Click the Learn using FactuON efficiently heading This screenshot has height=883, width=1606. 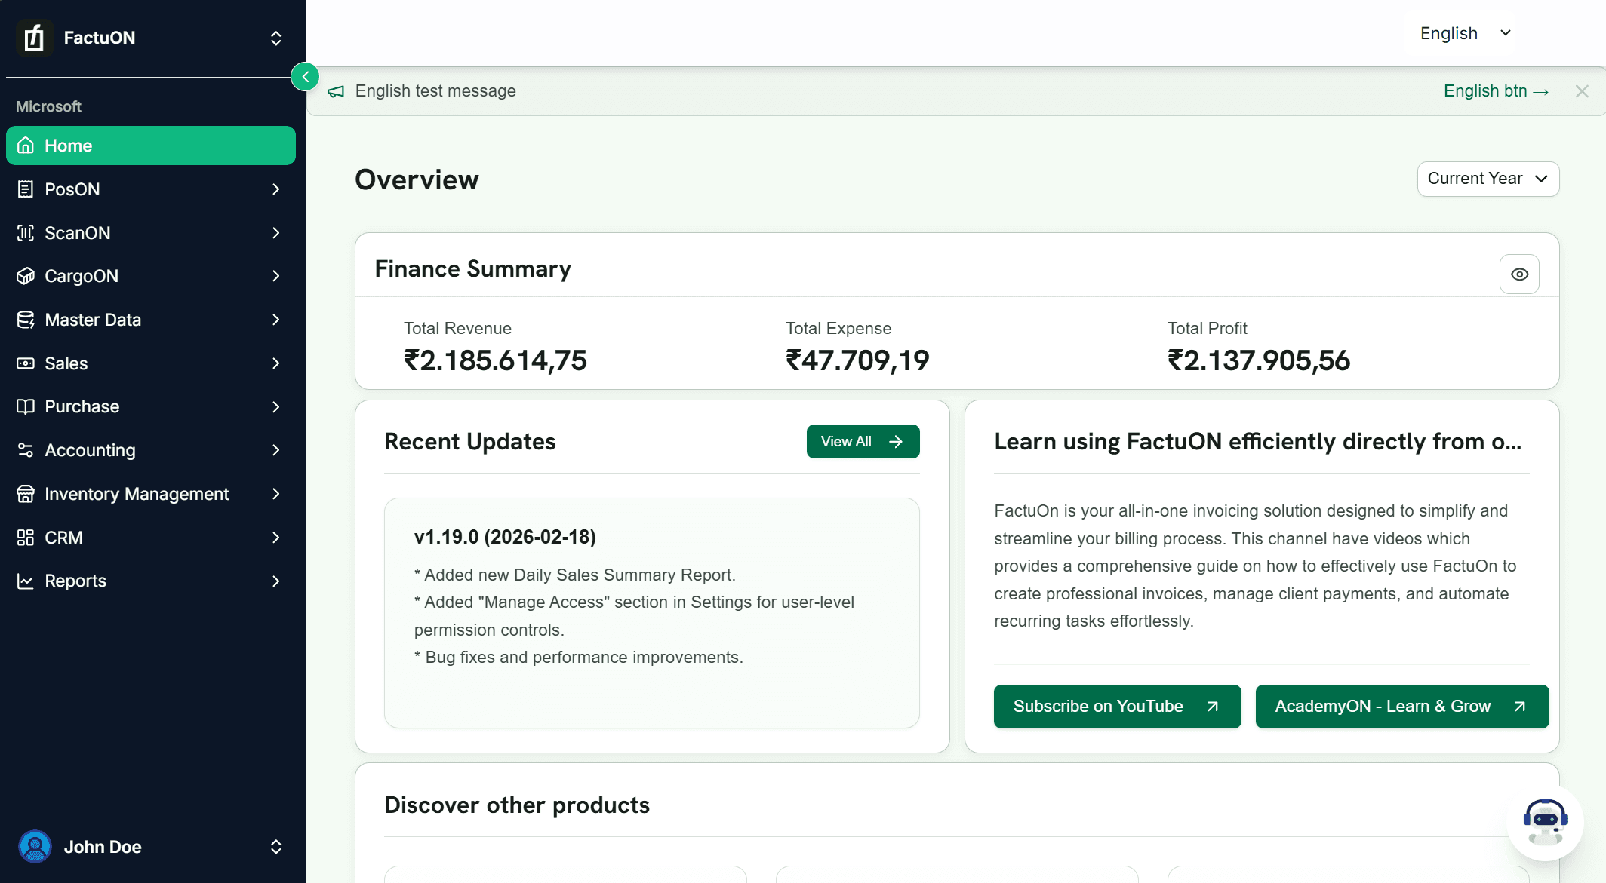point(1257,441)
